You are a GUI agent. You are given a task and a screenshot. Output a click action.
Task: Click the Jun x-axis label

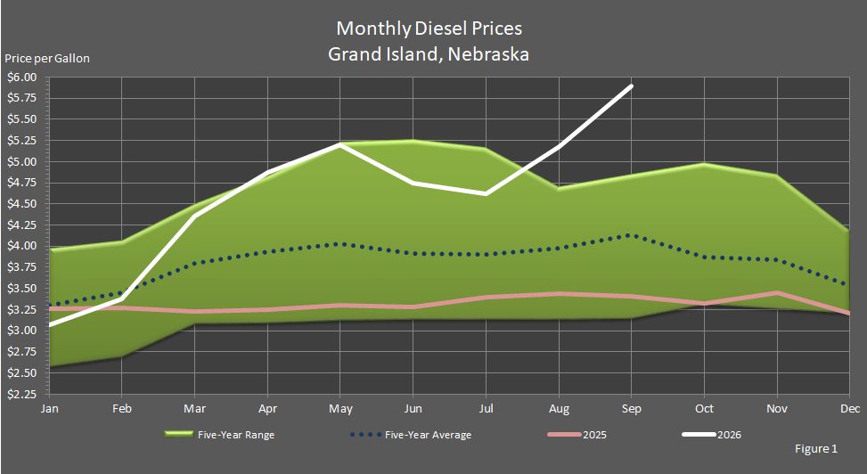(413, 409)
